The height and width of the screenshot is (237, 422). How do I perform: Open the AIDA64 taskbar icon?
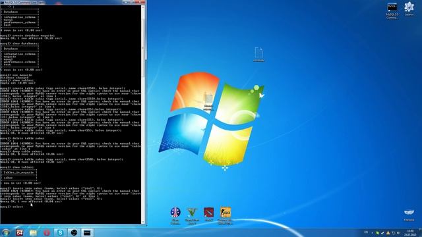(x=19, y=232)
